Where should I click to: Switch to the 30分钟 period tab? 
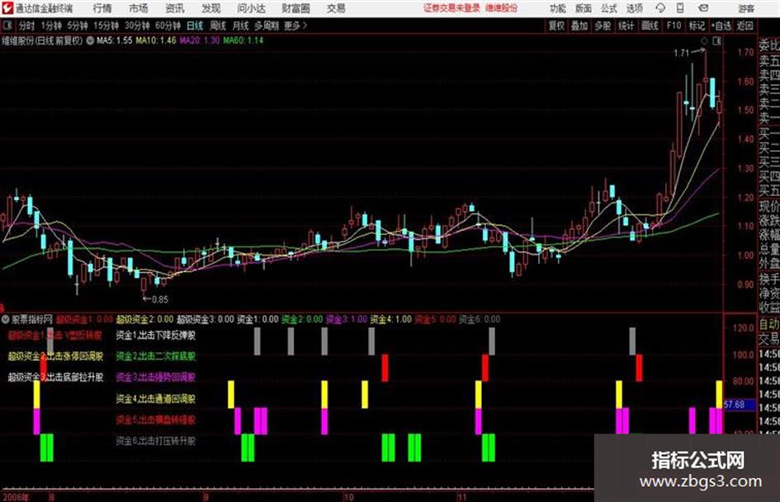click(x=137, y=26)
